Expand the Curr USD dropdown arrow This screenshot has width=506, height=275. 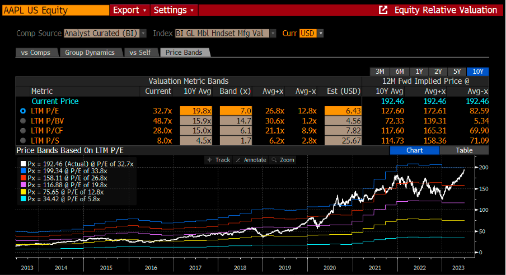click(320, 33)
